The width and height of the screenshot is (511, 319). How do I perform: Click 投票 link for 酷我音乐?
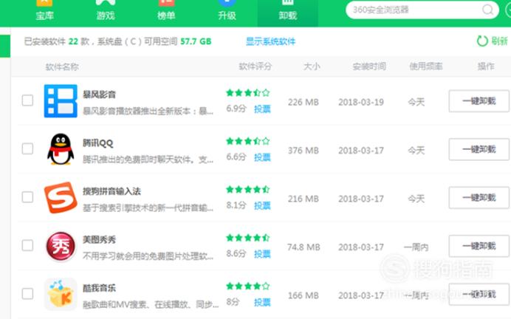[262, 302]
